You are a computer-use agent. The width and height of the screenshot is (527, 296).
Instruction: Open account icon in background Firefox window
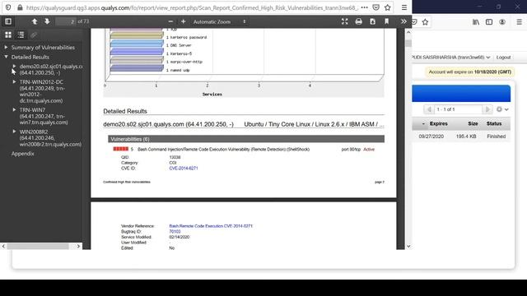tap(502, 22)
